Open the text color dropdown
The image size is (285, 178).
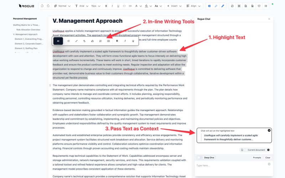(x=138, y=6)
